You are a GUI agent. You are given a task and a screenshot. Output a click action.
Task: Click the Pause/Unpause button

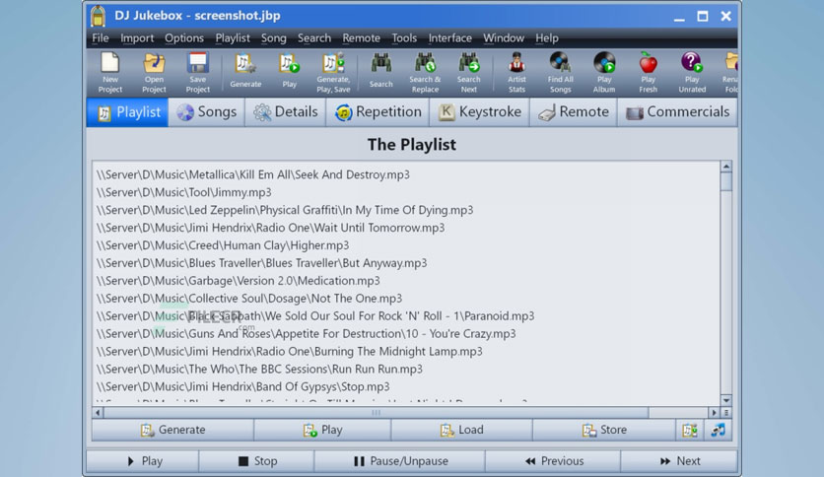[x=400, y=461]
